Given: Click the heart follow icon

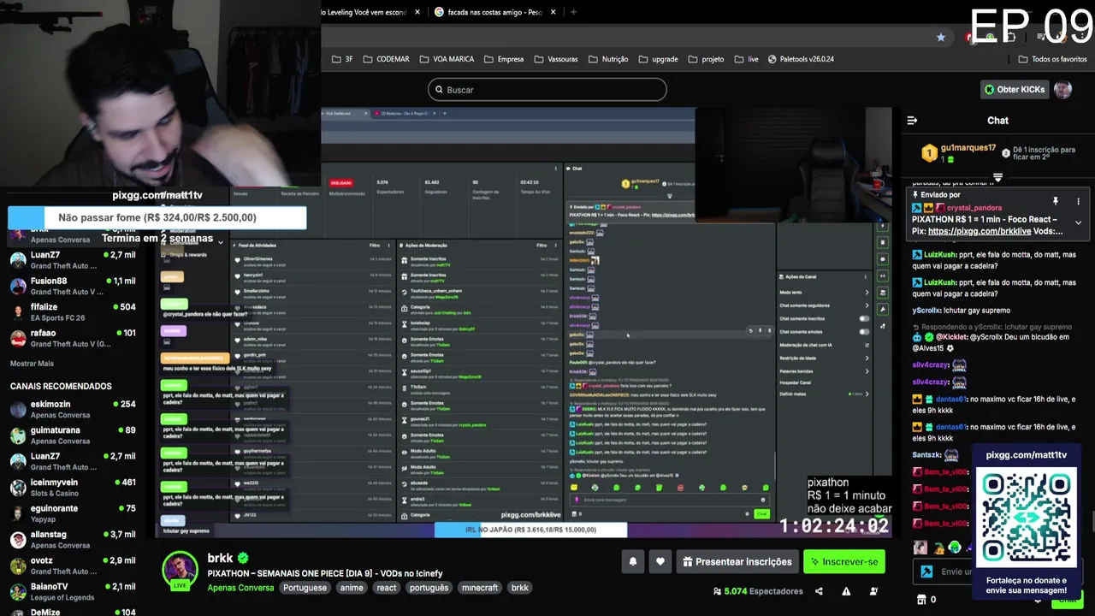Looking at the screenshot, I should pos(660,562).
